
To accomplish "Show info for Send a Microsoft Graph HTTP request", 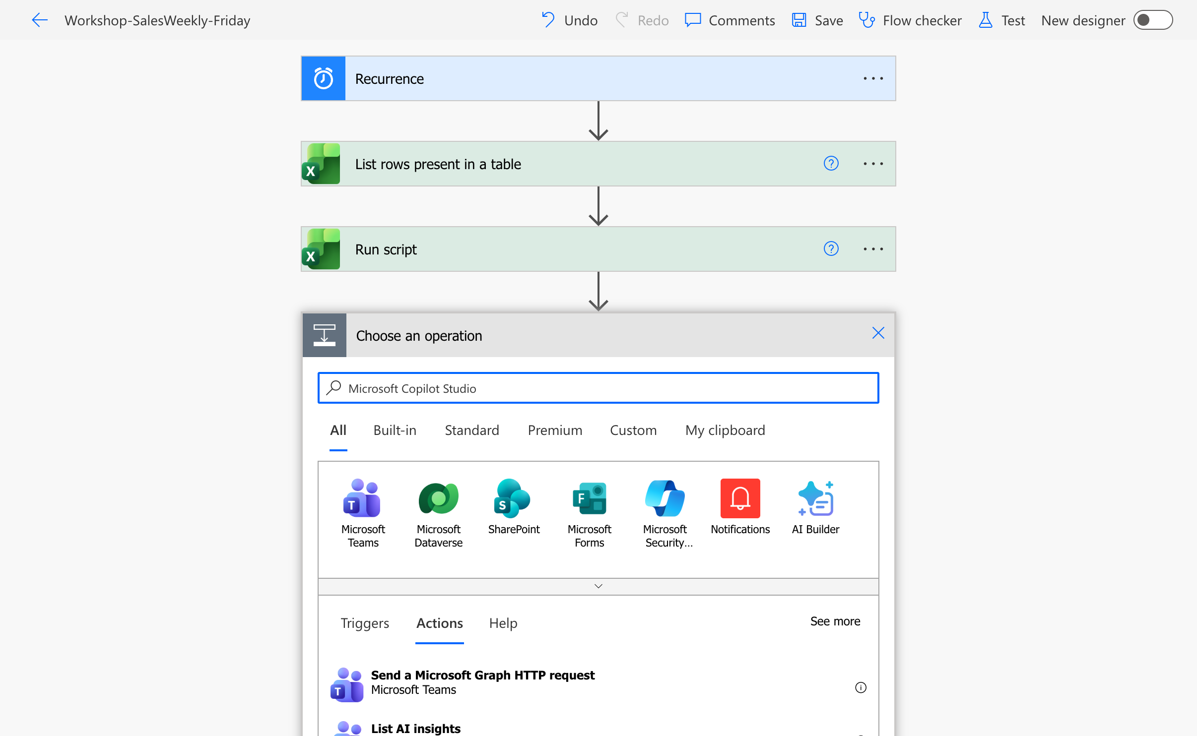I will pos(861,687).
